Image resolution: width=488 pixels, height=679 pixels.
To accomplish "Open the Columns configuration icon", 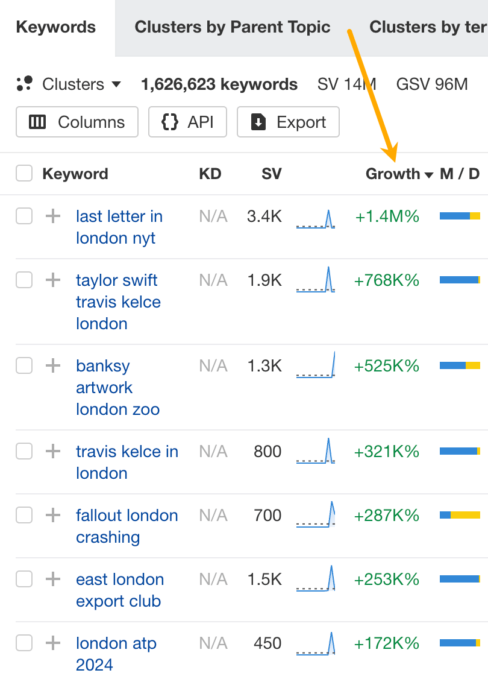I will coord(37,122).
